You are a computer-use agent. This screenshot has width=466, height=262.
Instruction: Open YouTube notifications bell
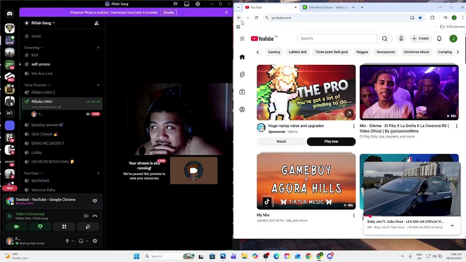click(439, 39)
